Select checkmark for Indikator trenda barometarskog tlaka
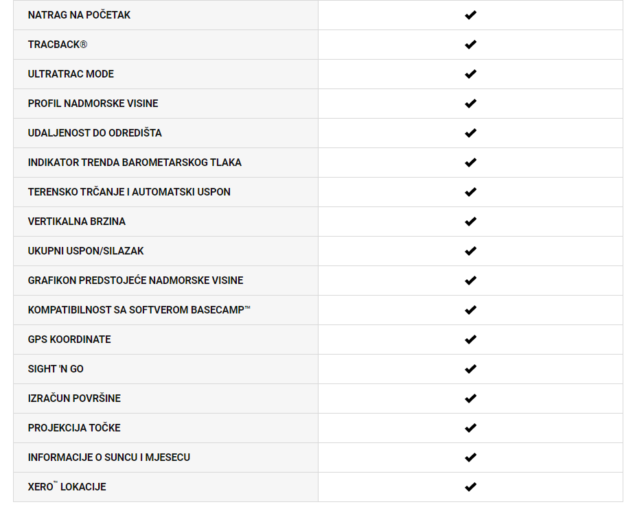Screen dimensions: 635x511 470,163
